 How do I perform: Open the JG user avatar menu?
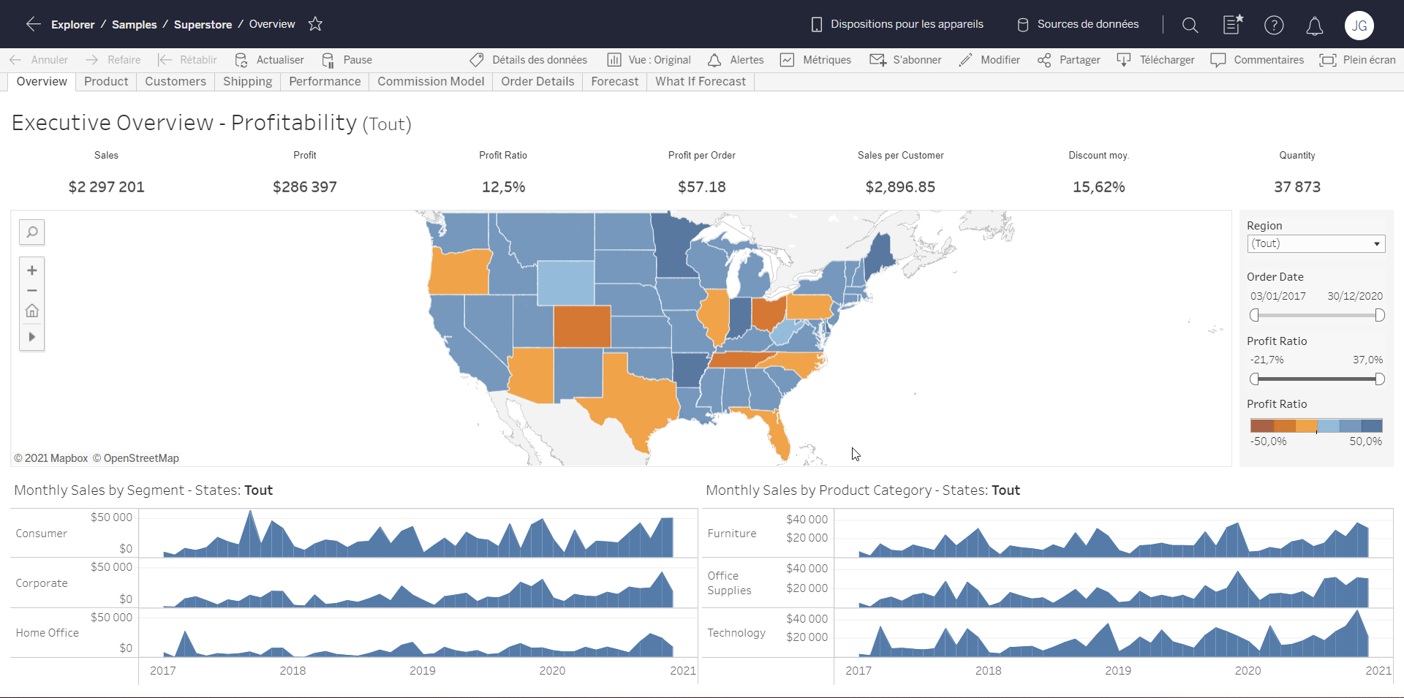click(x=1359, y=26)
